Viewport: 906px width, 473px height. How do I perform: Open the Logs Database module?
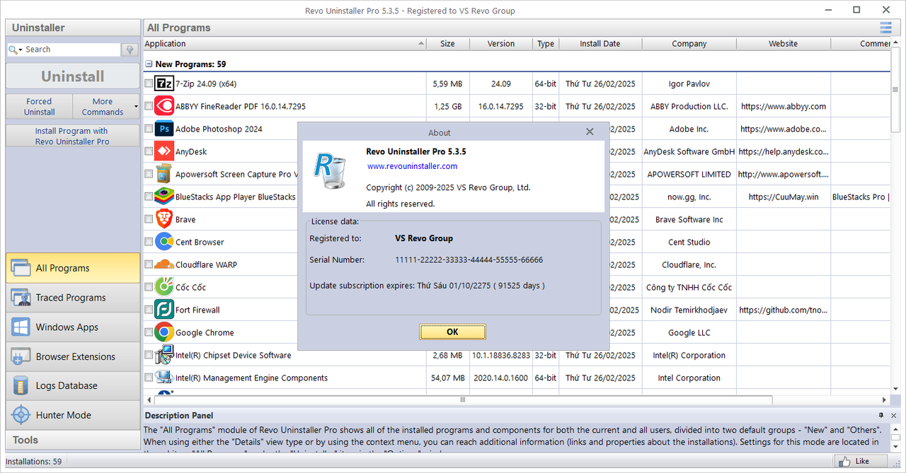click(73, 386)
